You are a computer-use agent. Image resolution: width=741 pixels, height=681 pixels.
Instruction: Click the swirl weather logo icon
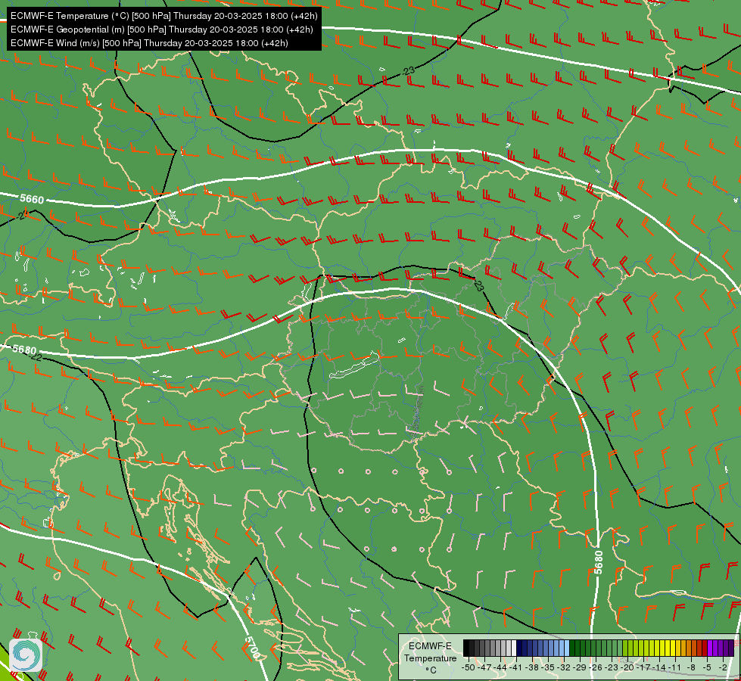pyautogui.click(x=26, y=655)
